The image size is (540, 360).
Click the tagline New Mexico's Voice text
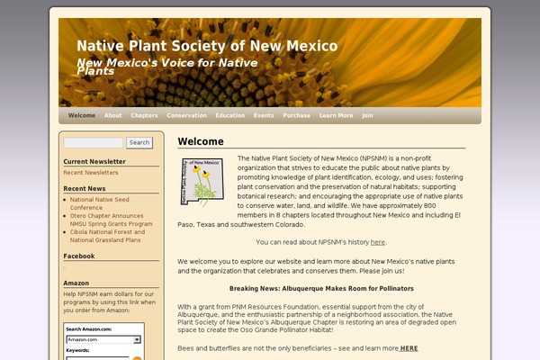(x=167, y=67)
